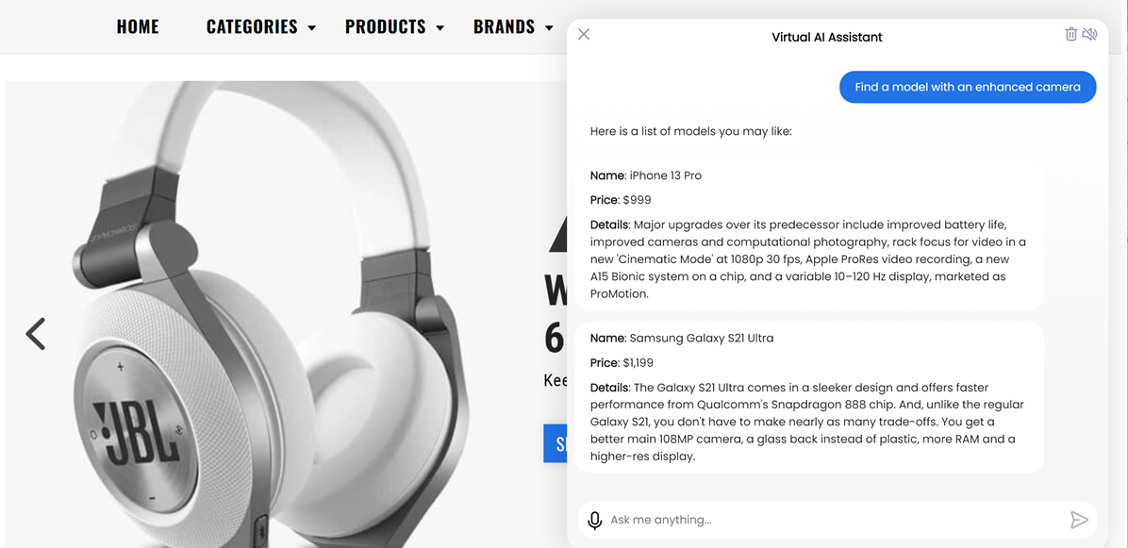
Task: Expand the dropdown arrow beside PRODUCTS
Action: click(x=440, y=28)
